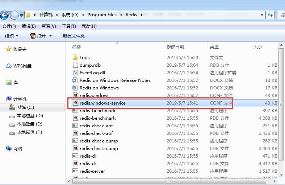285x185 pixels.
Task: Click the Forward navigation arrow button
Action: [x=14, y=15]
